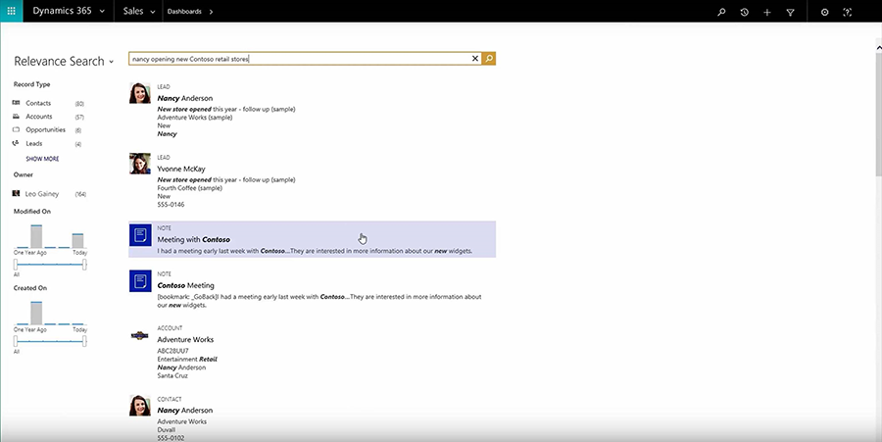
Task: Click the Contacts icon in filters
Action: 16,103
